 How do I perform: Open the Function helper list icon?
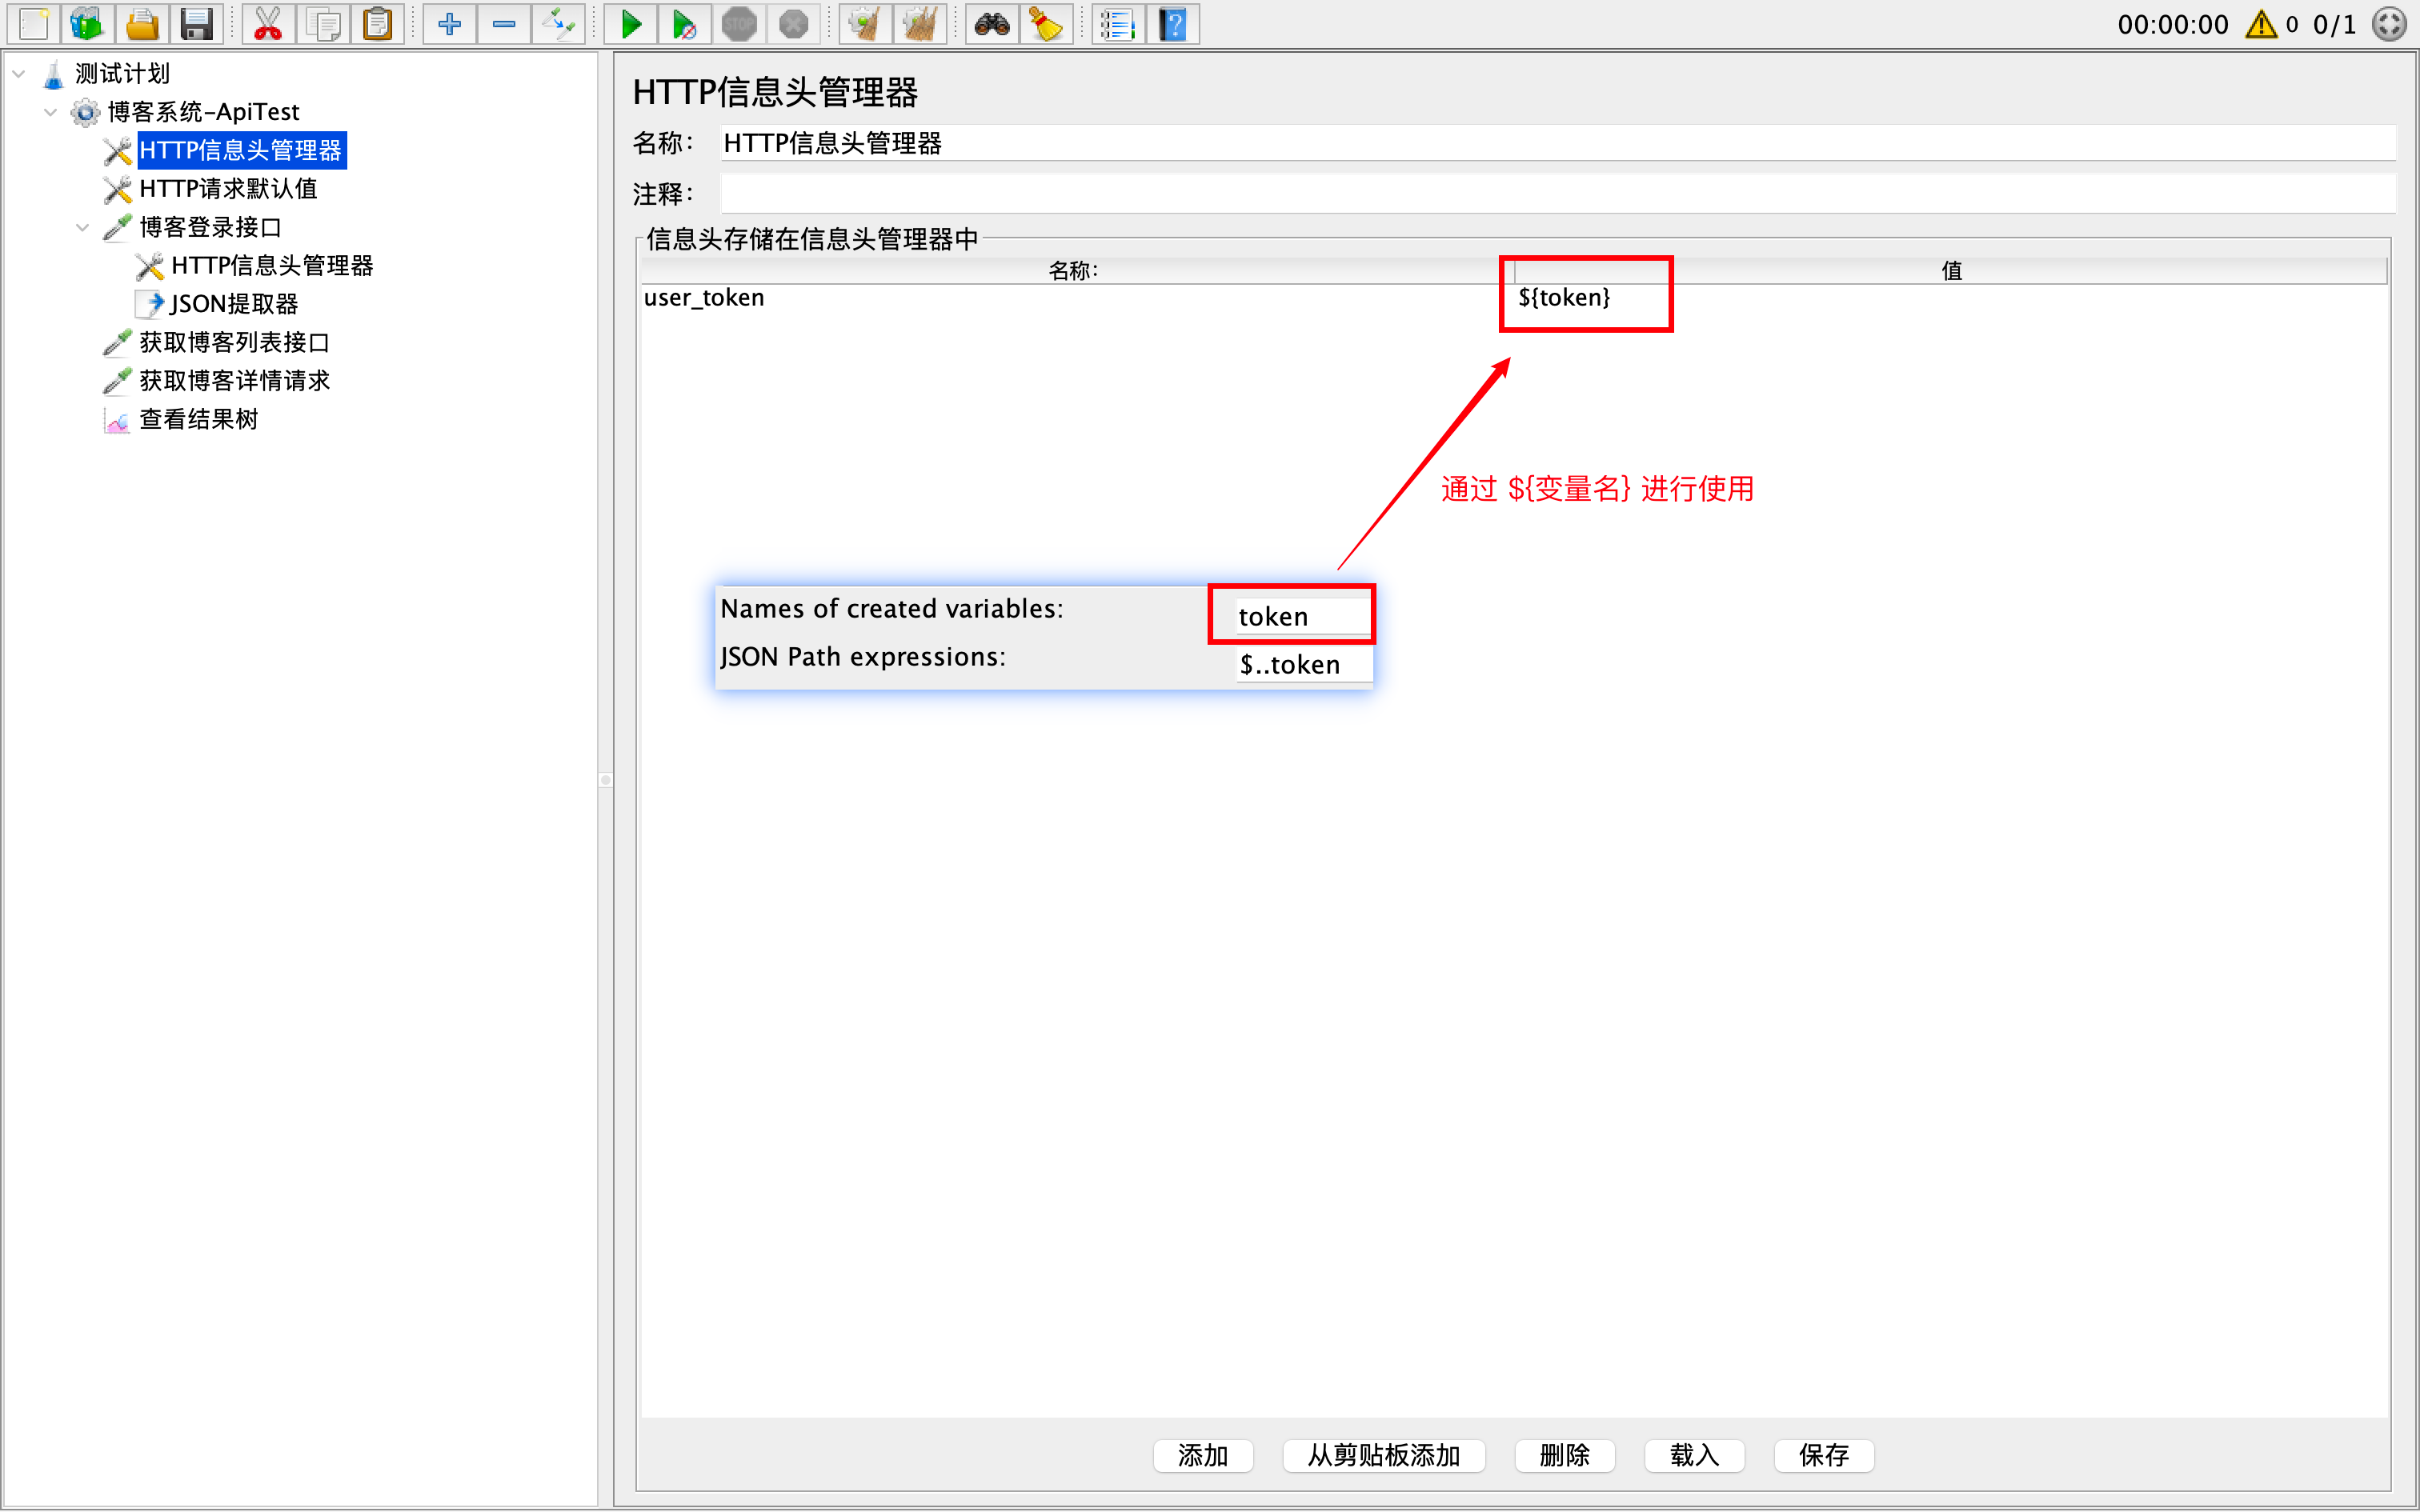pyautogui.click(x=1118, y=24)
